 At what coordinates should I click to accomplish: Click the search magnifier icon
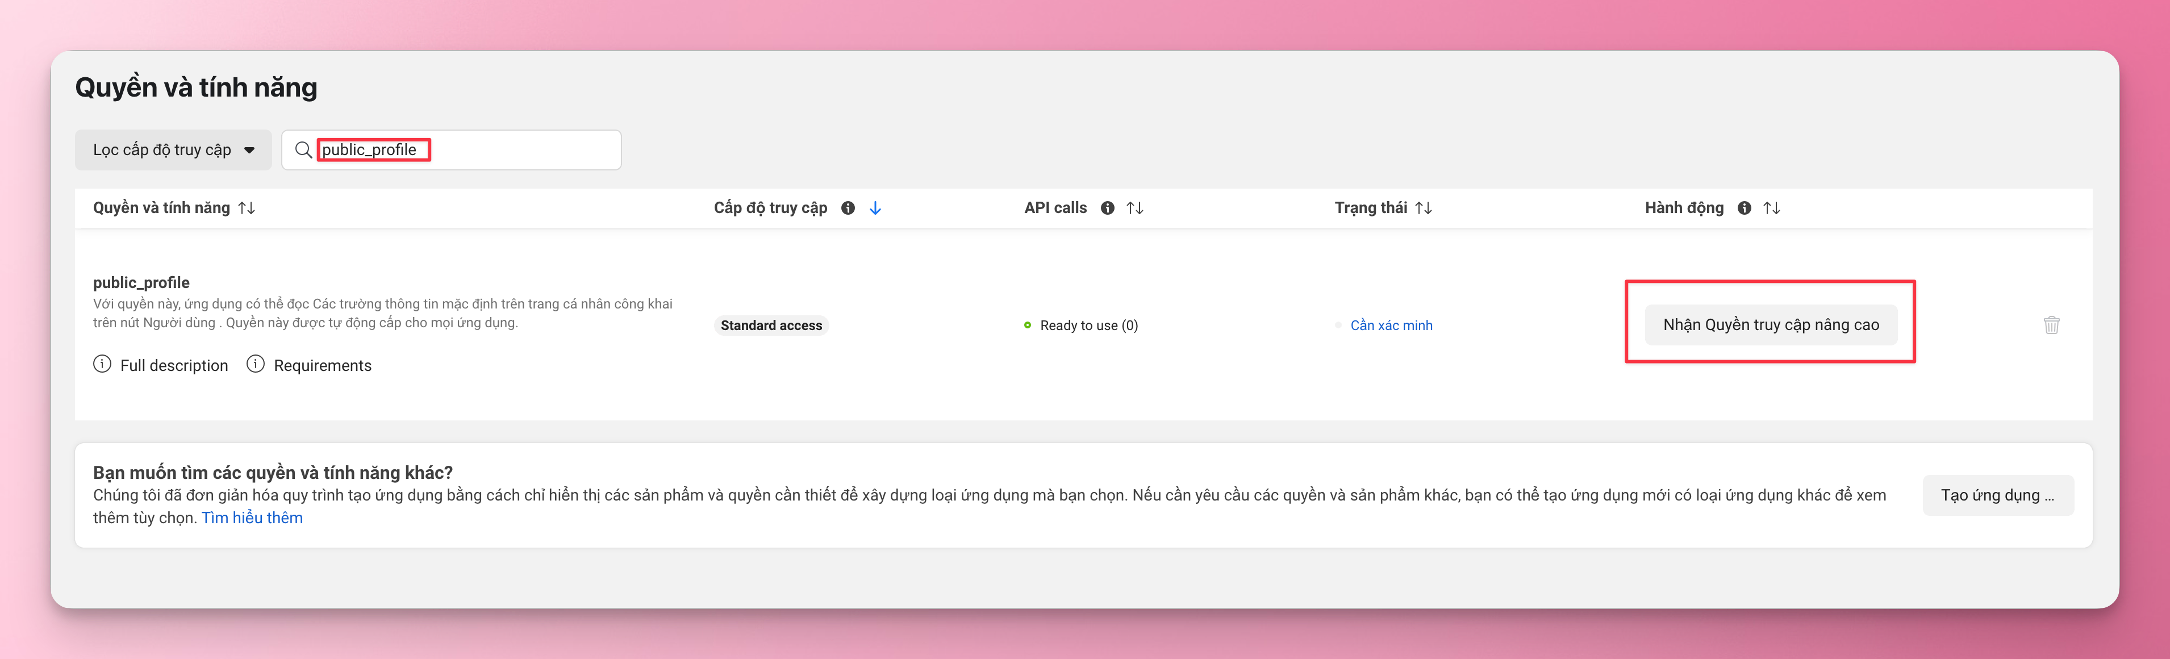pos(303,150)
